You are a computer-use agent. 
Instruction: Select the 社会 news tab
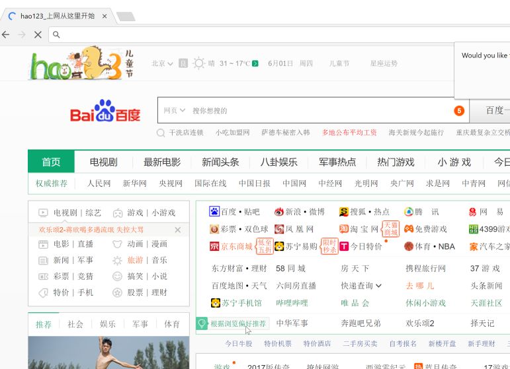(x=75, y=324)
